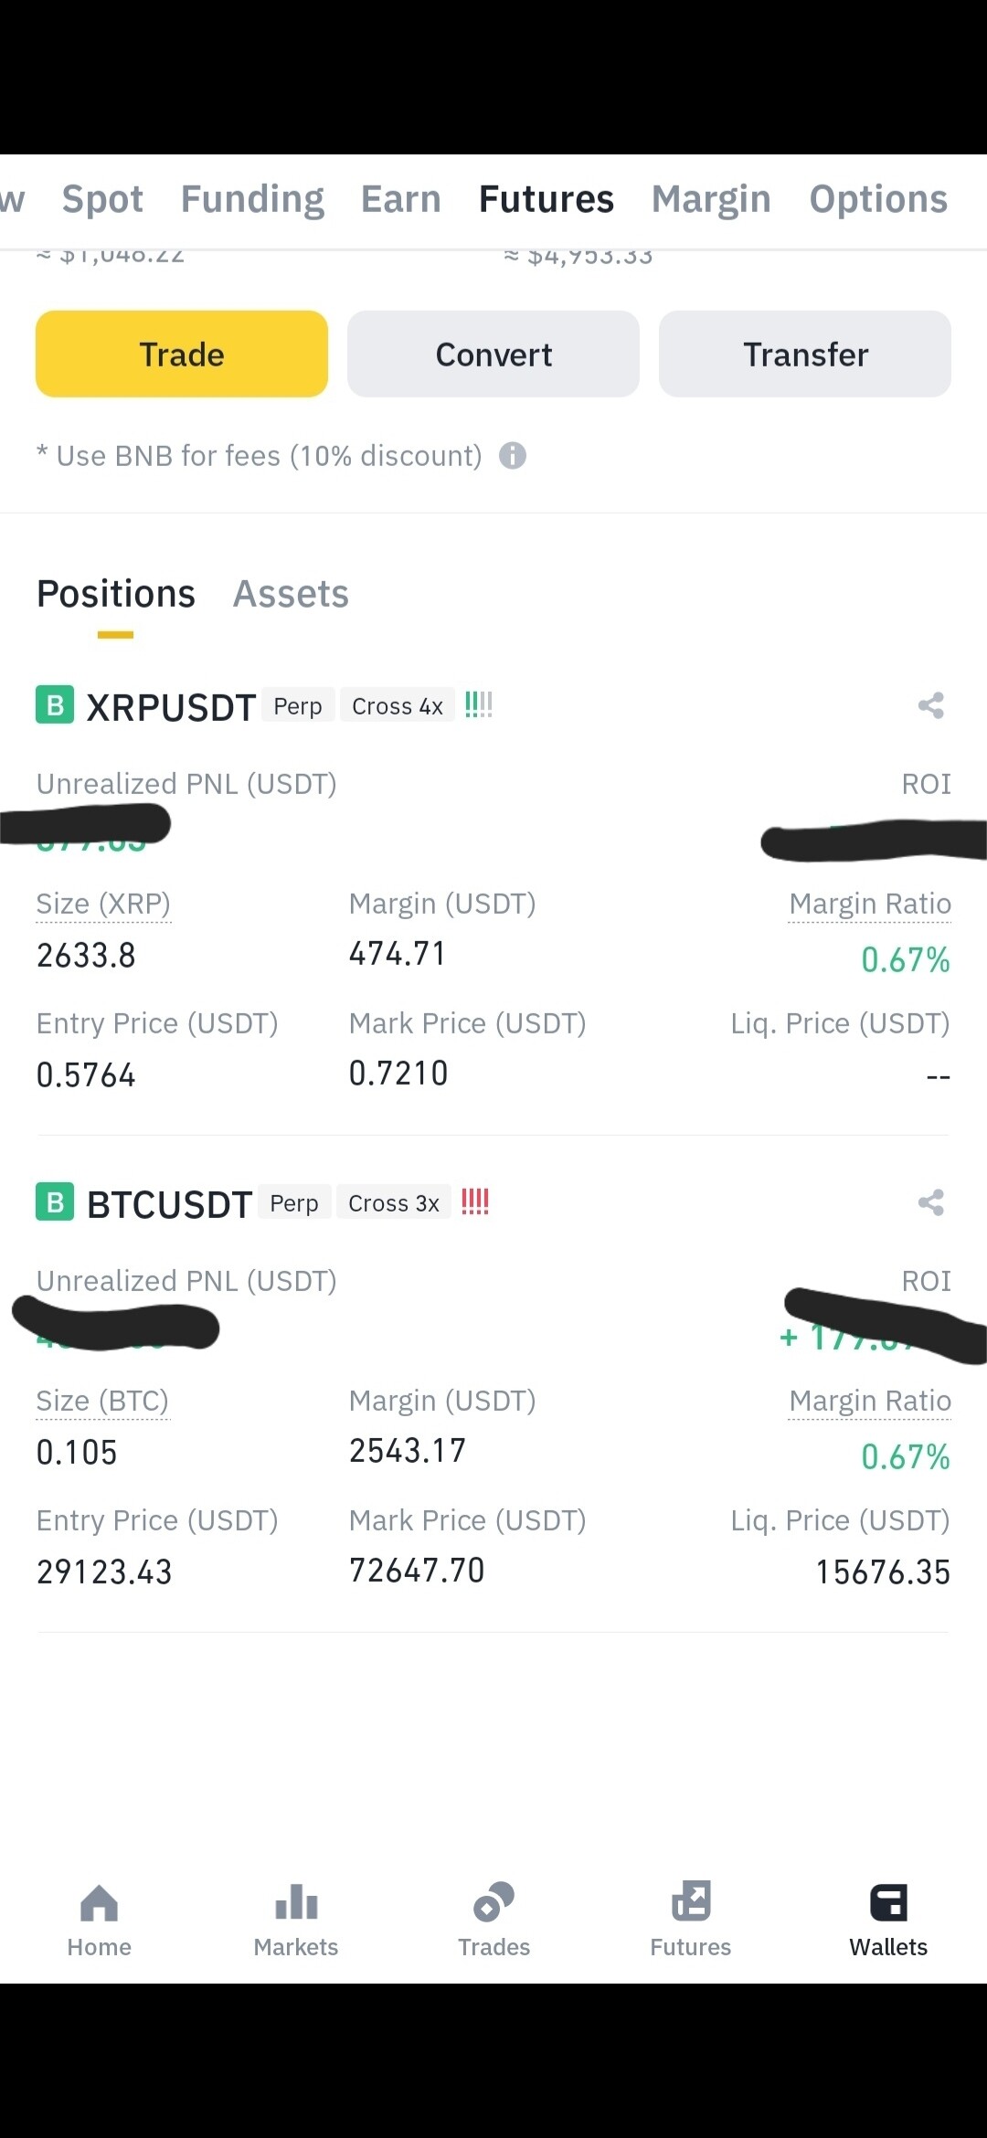Tap the XRPUSDT risk level bars indicator
The image size is (987, 2138).
coord(478,705)
